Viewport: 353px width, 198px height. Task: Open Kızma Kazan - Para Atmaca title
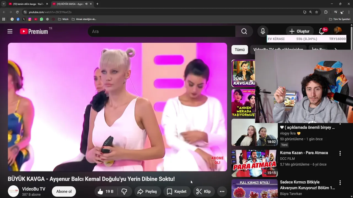tap(304, 153)
